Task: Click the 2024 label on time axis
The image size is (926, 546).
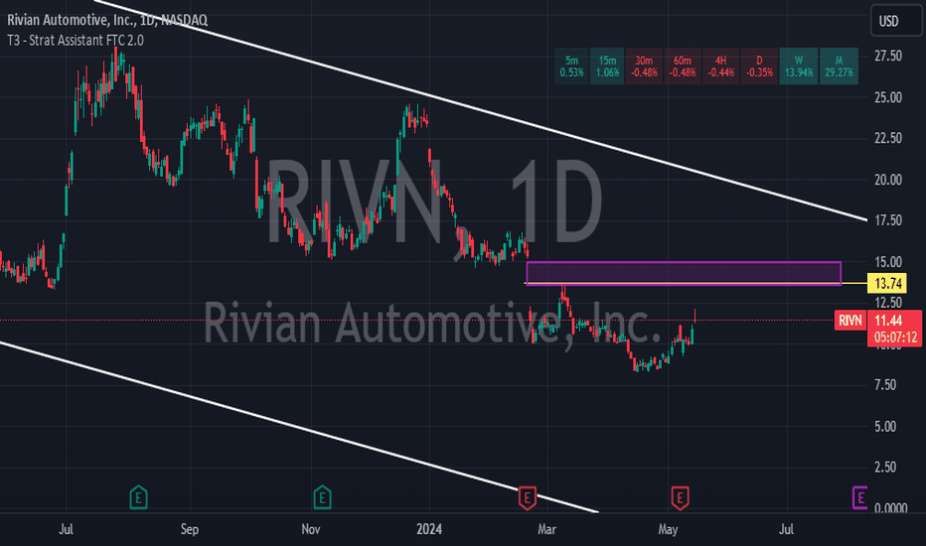Action: click(x=429, y=529)
